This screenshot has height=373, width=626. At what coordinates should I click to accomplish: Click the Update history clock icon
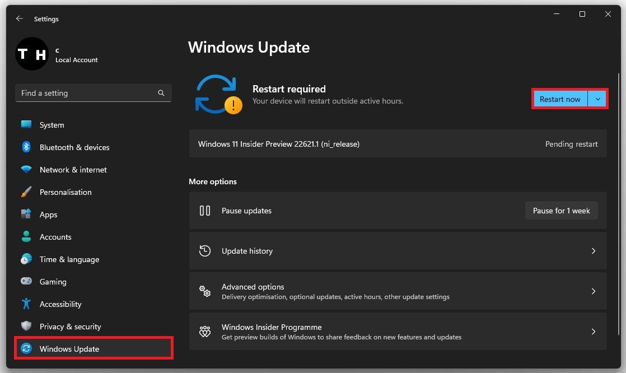click(205, 251)
